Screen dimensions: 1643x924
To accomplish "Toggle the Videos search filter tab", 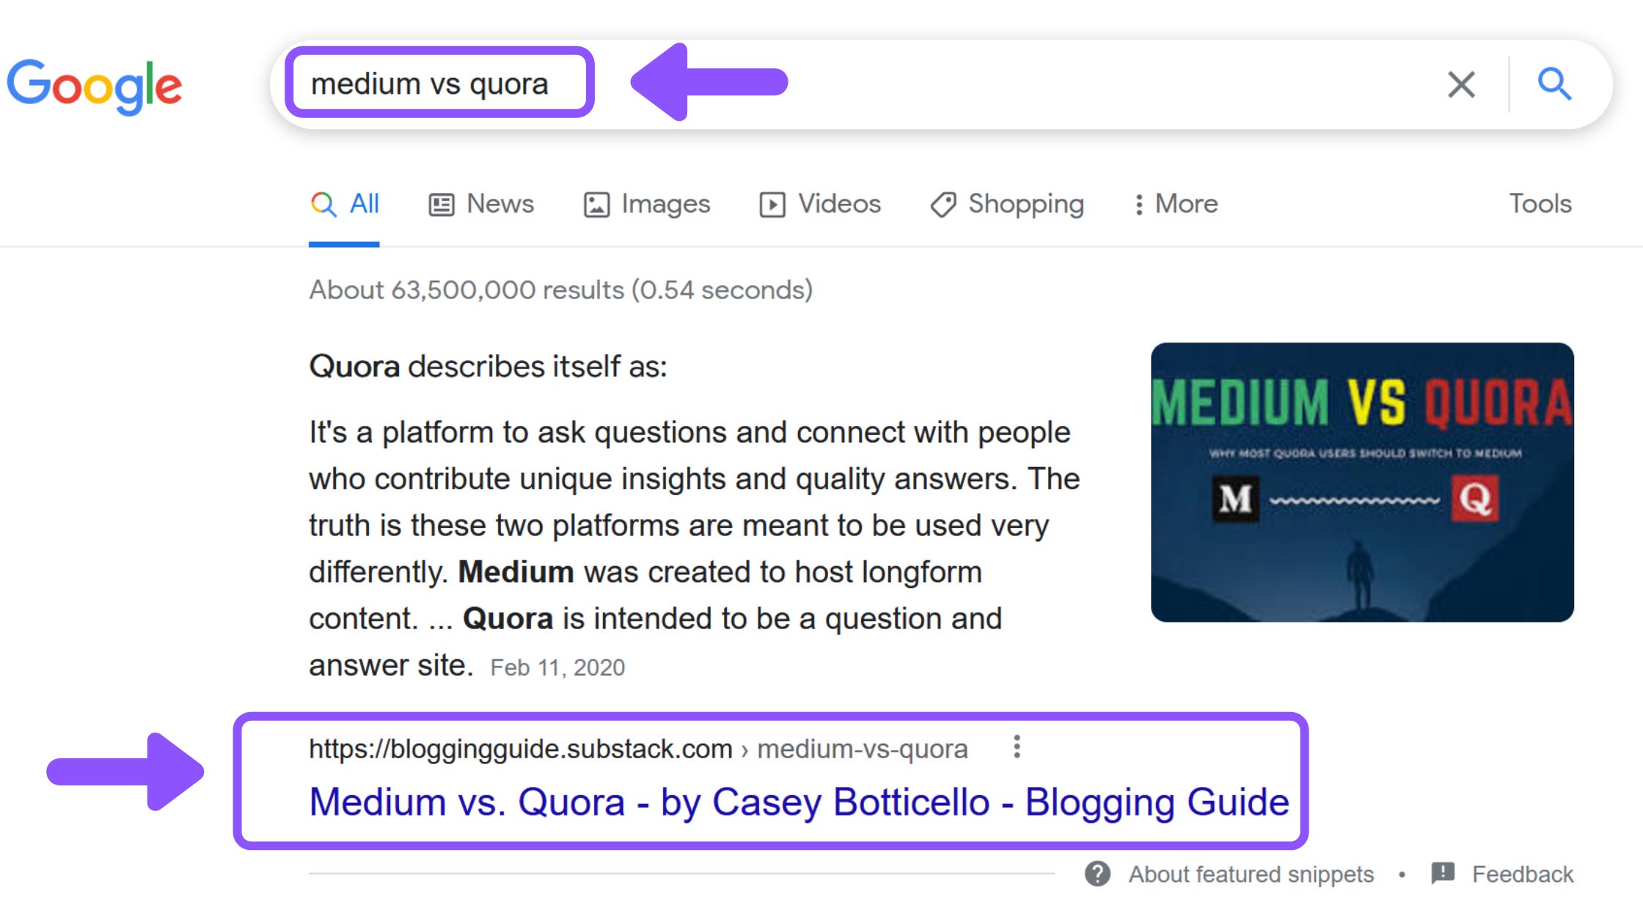I will (820, 203).
